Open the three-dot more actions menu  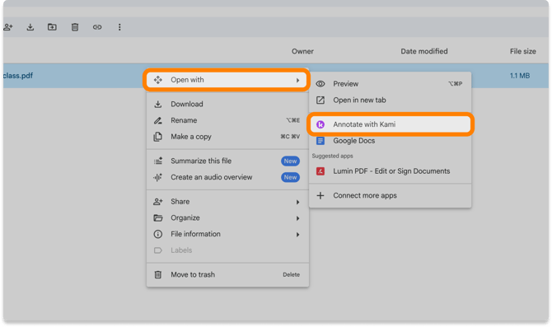click(119, 27)
